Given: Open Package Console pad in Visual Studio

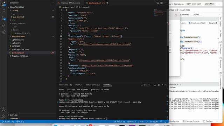Looking at the screenshot, I should (191, 121).
